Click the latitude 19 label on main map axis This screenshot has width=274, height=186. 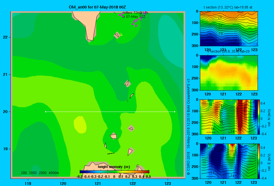click(5, 149)
